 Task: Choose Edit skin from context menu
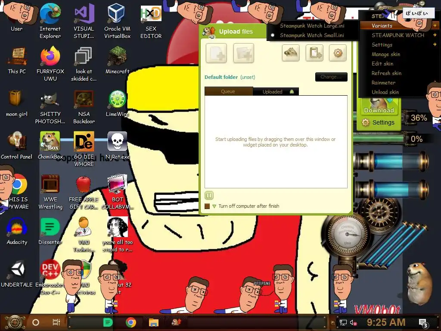[x=382, y=64]
